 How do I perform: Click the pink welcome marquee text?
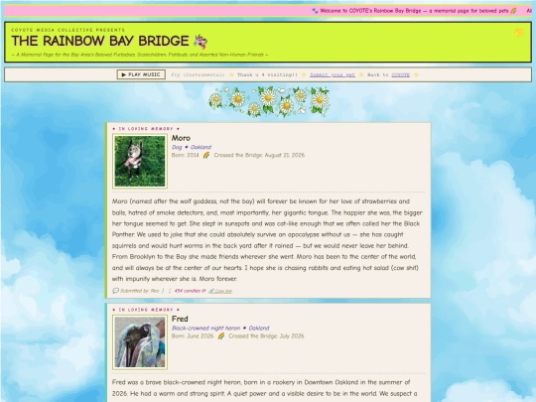coord(414,11)
